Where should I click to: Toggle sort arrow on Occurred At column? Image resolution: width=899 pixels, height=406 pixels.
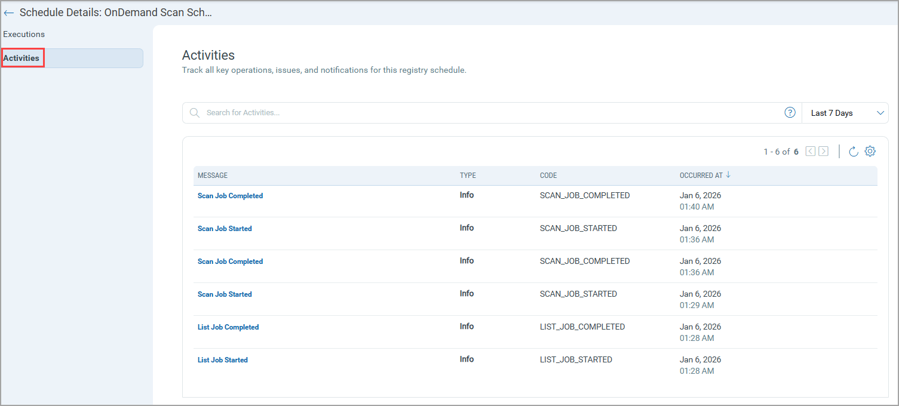[x=728, y=176]
